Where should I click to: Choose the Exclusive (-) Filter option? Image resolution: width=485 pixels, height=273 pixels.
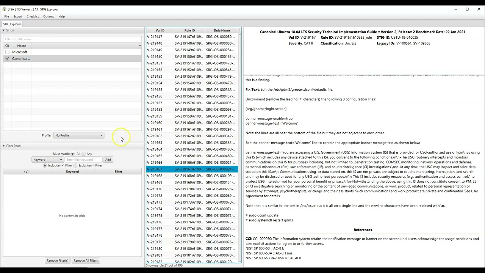[75, 166]
